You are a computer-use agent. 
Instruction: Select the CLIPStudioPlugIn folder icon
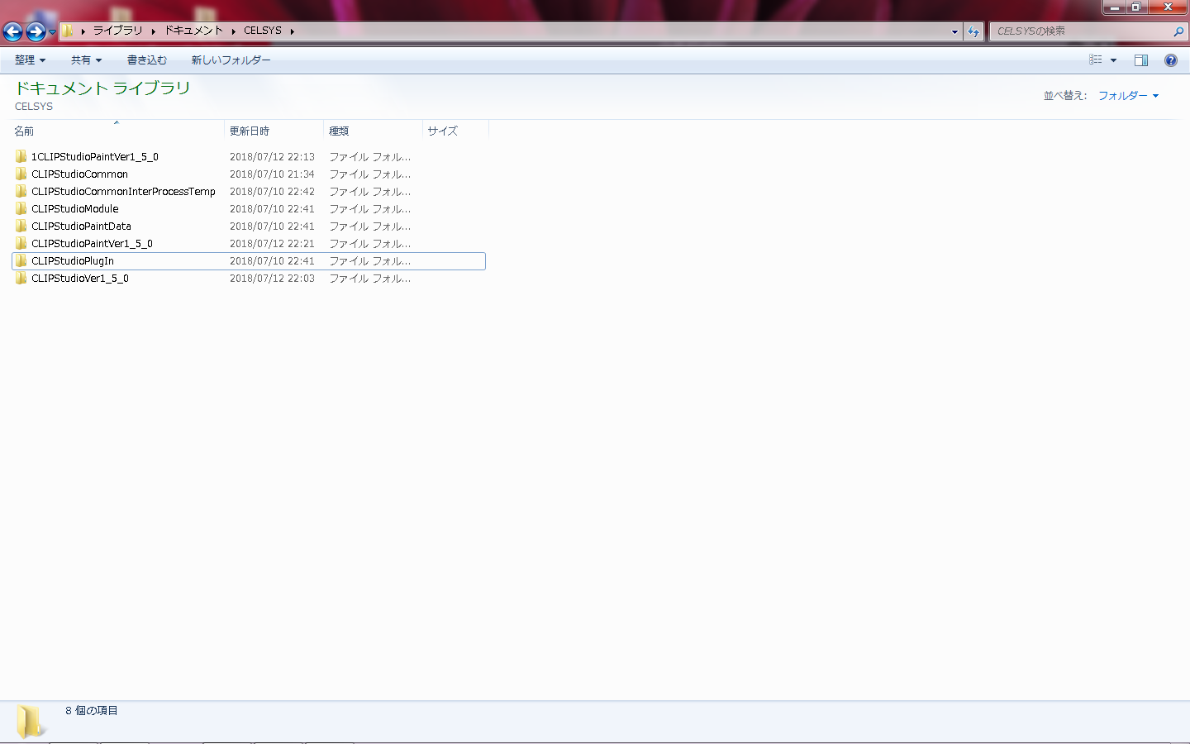point(21,260)
